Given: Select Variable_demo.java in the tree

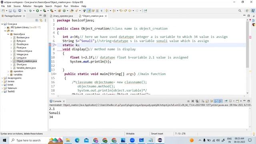Looking at the screenshot, I should tap(26, 68).
